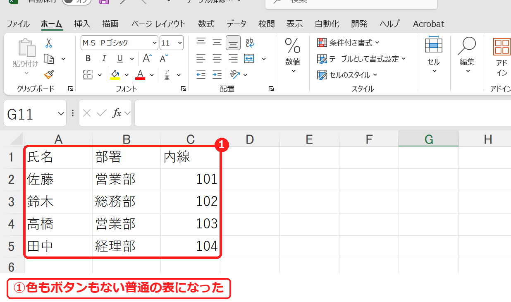
Task: Select cell containing 田中
Action: click(58, 247)
